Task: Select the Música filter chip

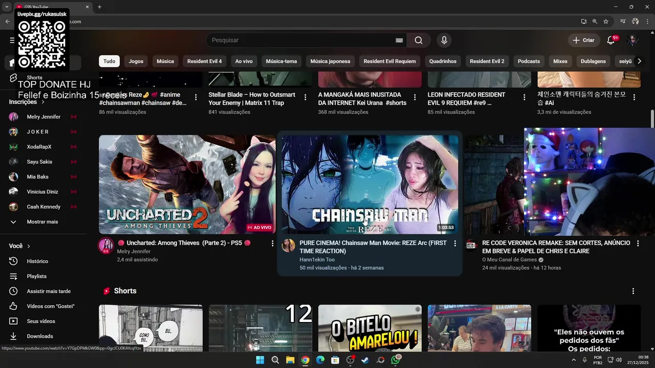Action: pyautogui.click(x=165, y=61)
